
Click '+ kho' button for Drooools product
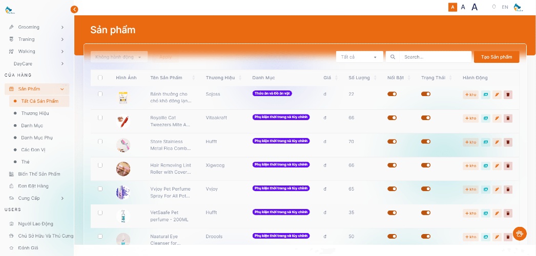470,237
